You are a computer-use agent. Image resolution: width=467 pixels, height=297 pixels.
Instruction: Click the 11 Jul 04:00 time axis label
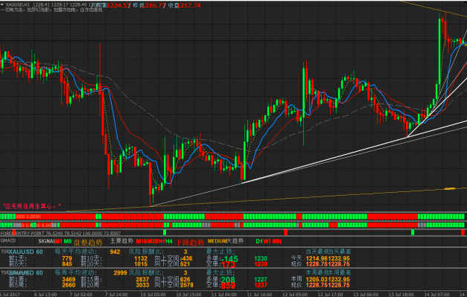(x=223, y=294)
